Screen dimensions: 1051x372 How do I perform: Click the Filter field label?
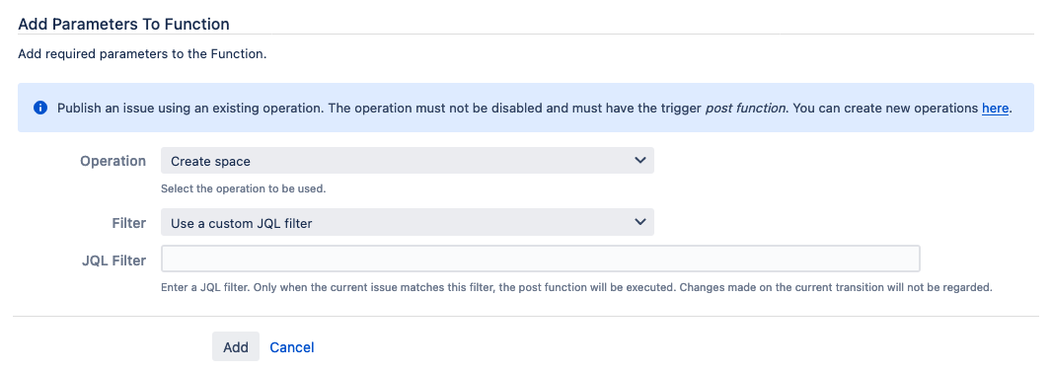click(128, 223)
